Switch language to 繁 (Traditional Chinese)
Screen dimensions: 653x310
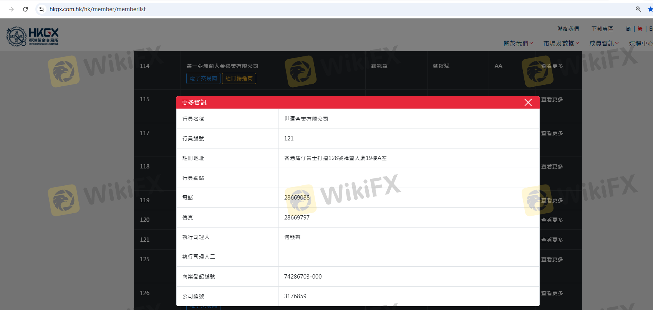click(640, 29)
